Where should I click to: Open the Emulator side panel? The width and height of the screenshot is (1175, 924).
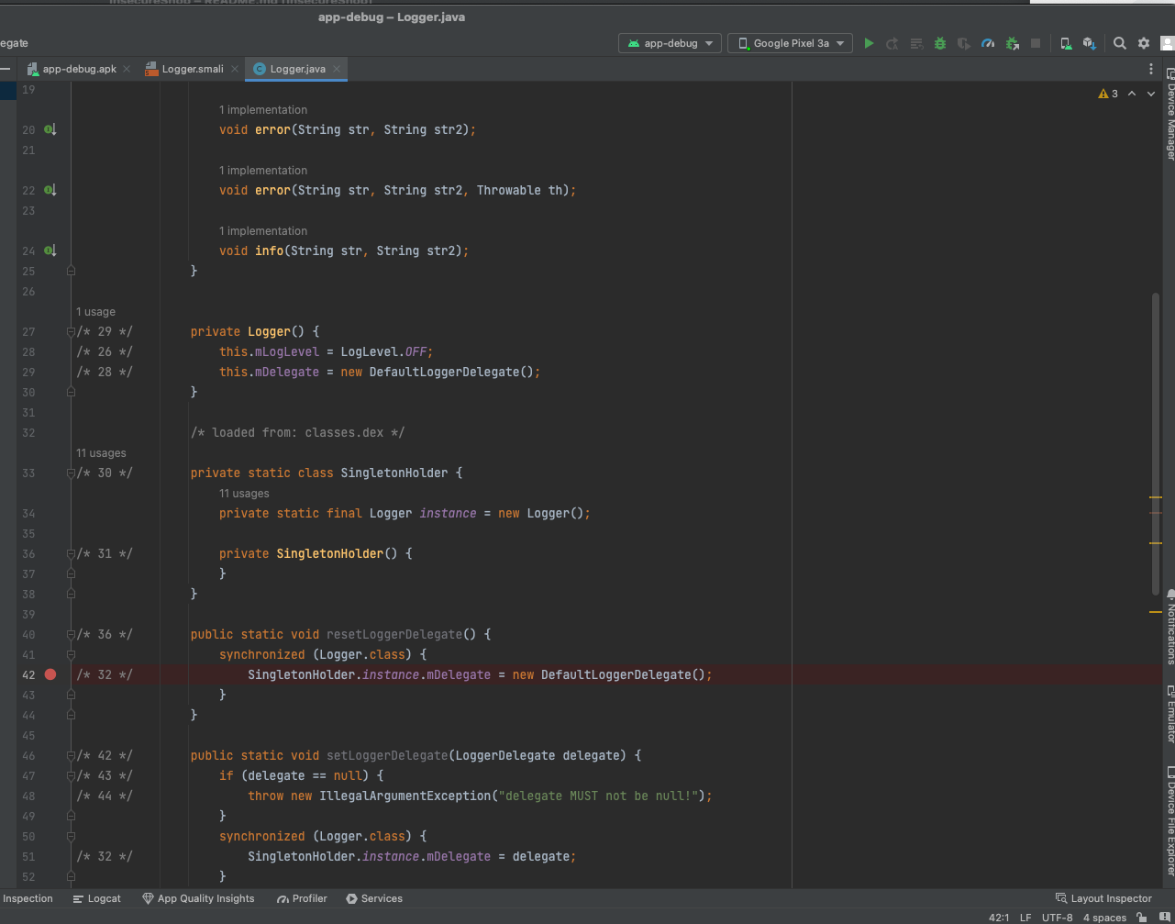pyautogui.click(x=1170, y=715)
